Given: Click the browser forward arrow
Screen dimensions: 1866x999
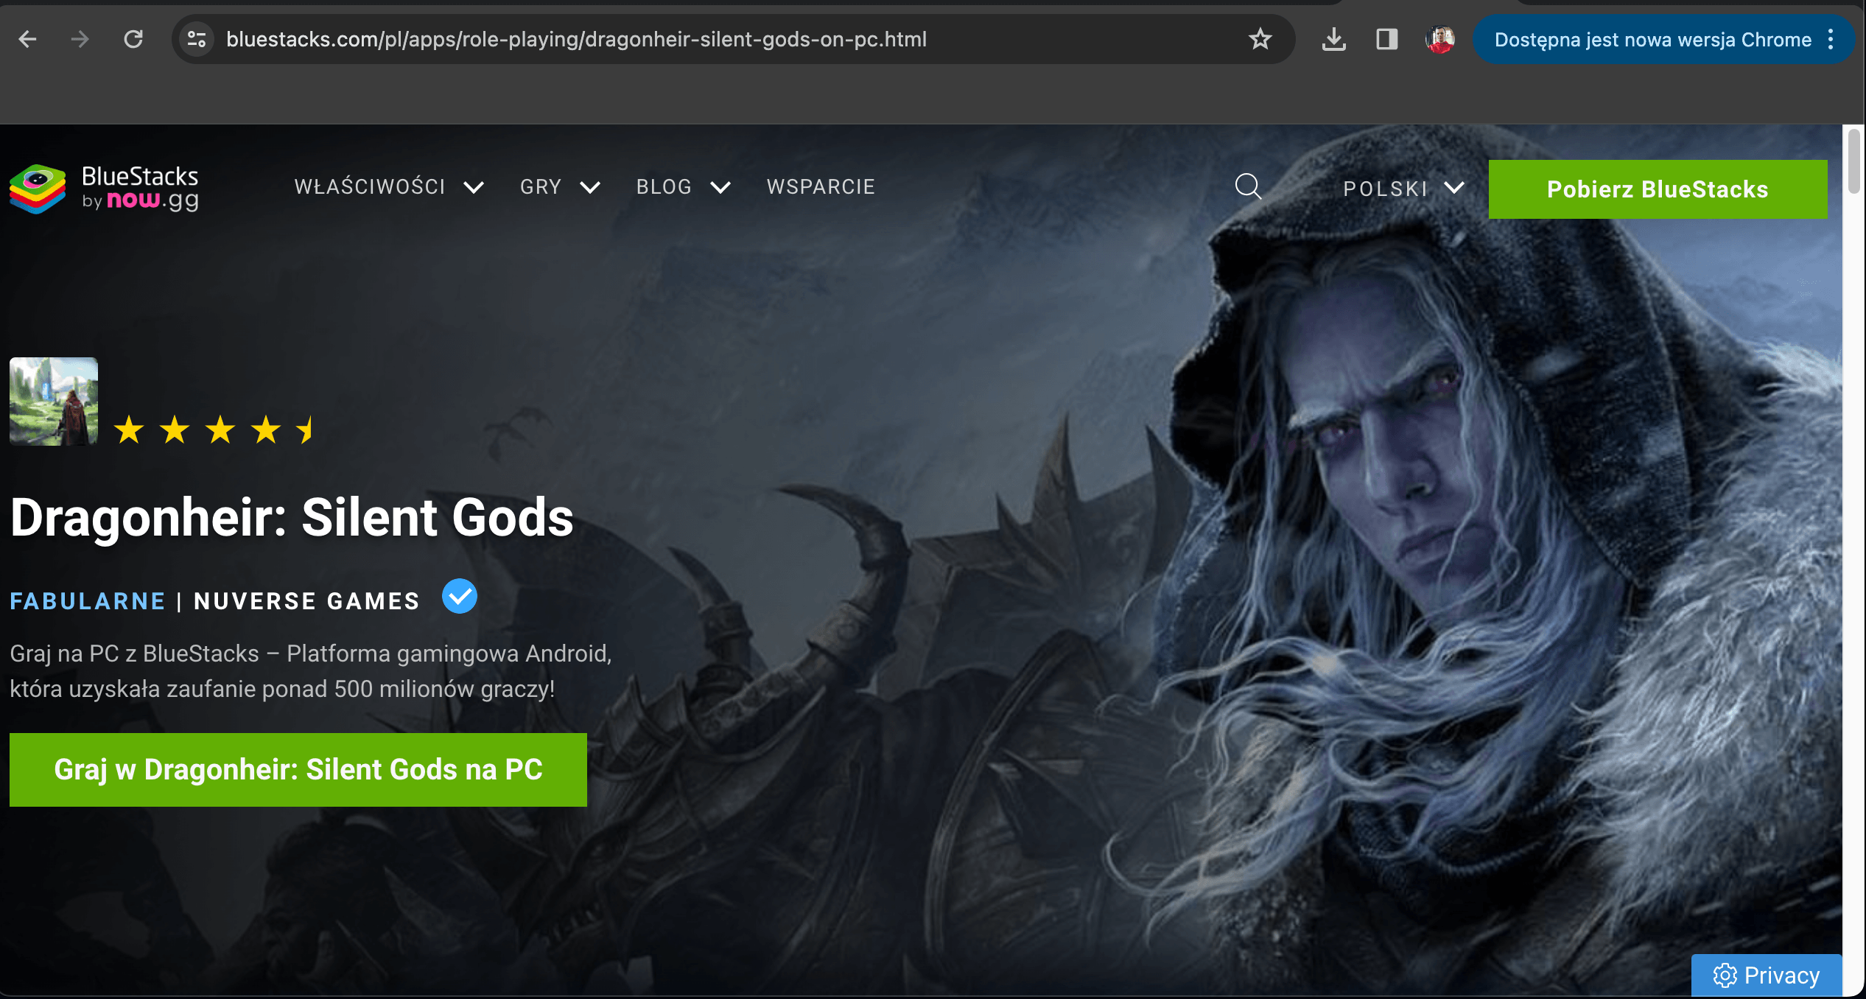Looking at the screenshot, I should coord(80,39).
